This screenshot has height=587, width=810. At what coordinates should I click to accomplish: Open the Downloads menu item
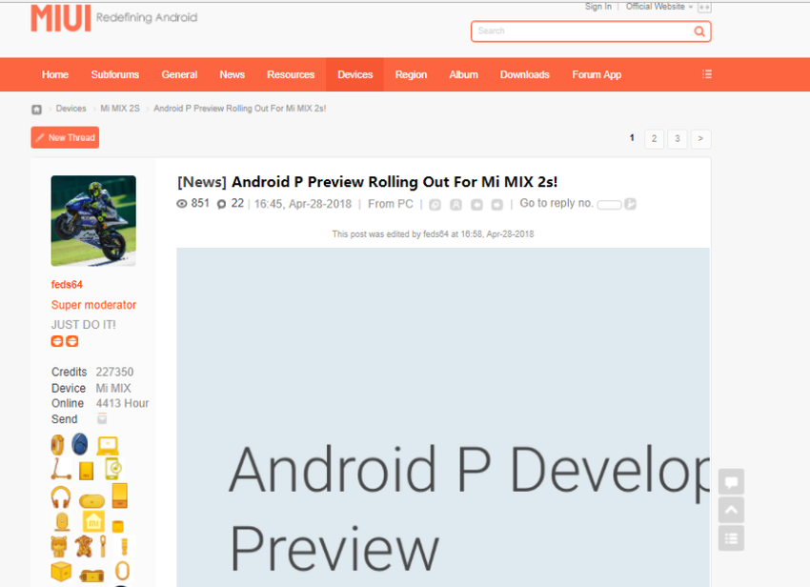(524, 73)
